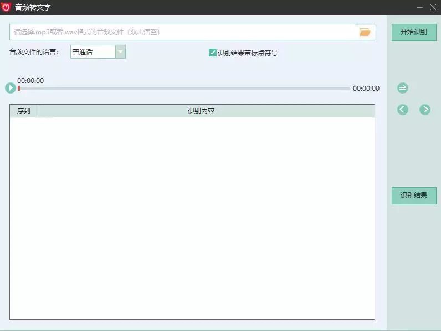Screen dimensions: 441x331
Task: Minimize the 音频转文字 window
Action: pos(419,7)
